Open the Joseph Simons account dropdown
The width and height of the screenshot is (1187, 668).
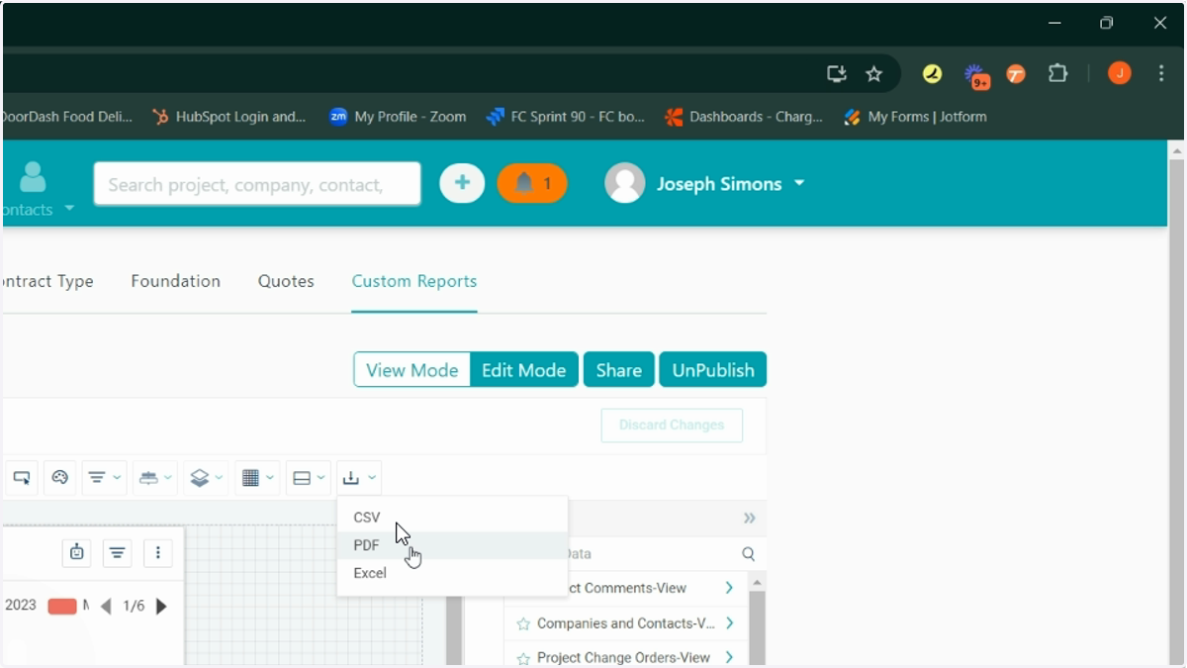pyautogui.click(x=799, y=184)
